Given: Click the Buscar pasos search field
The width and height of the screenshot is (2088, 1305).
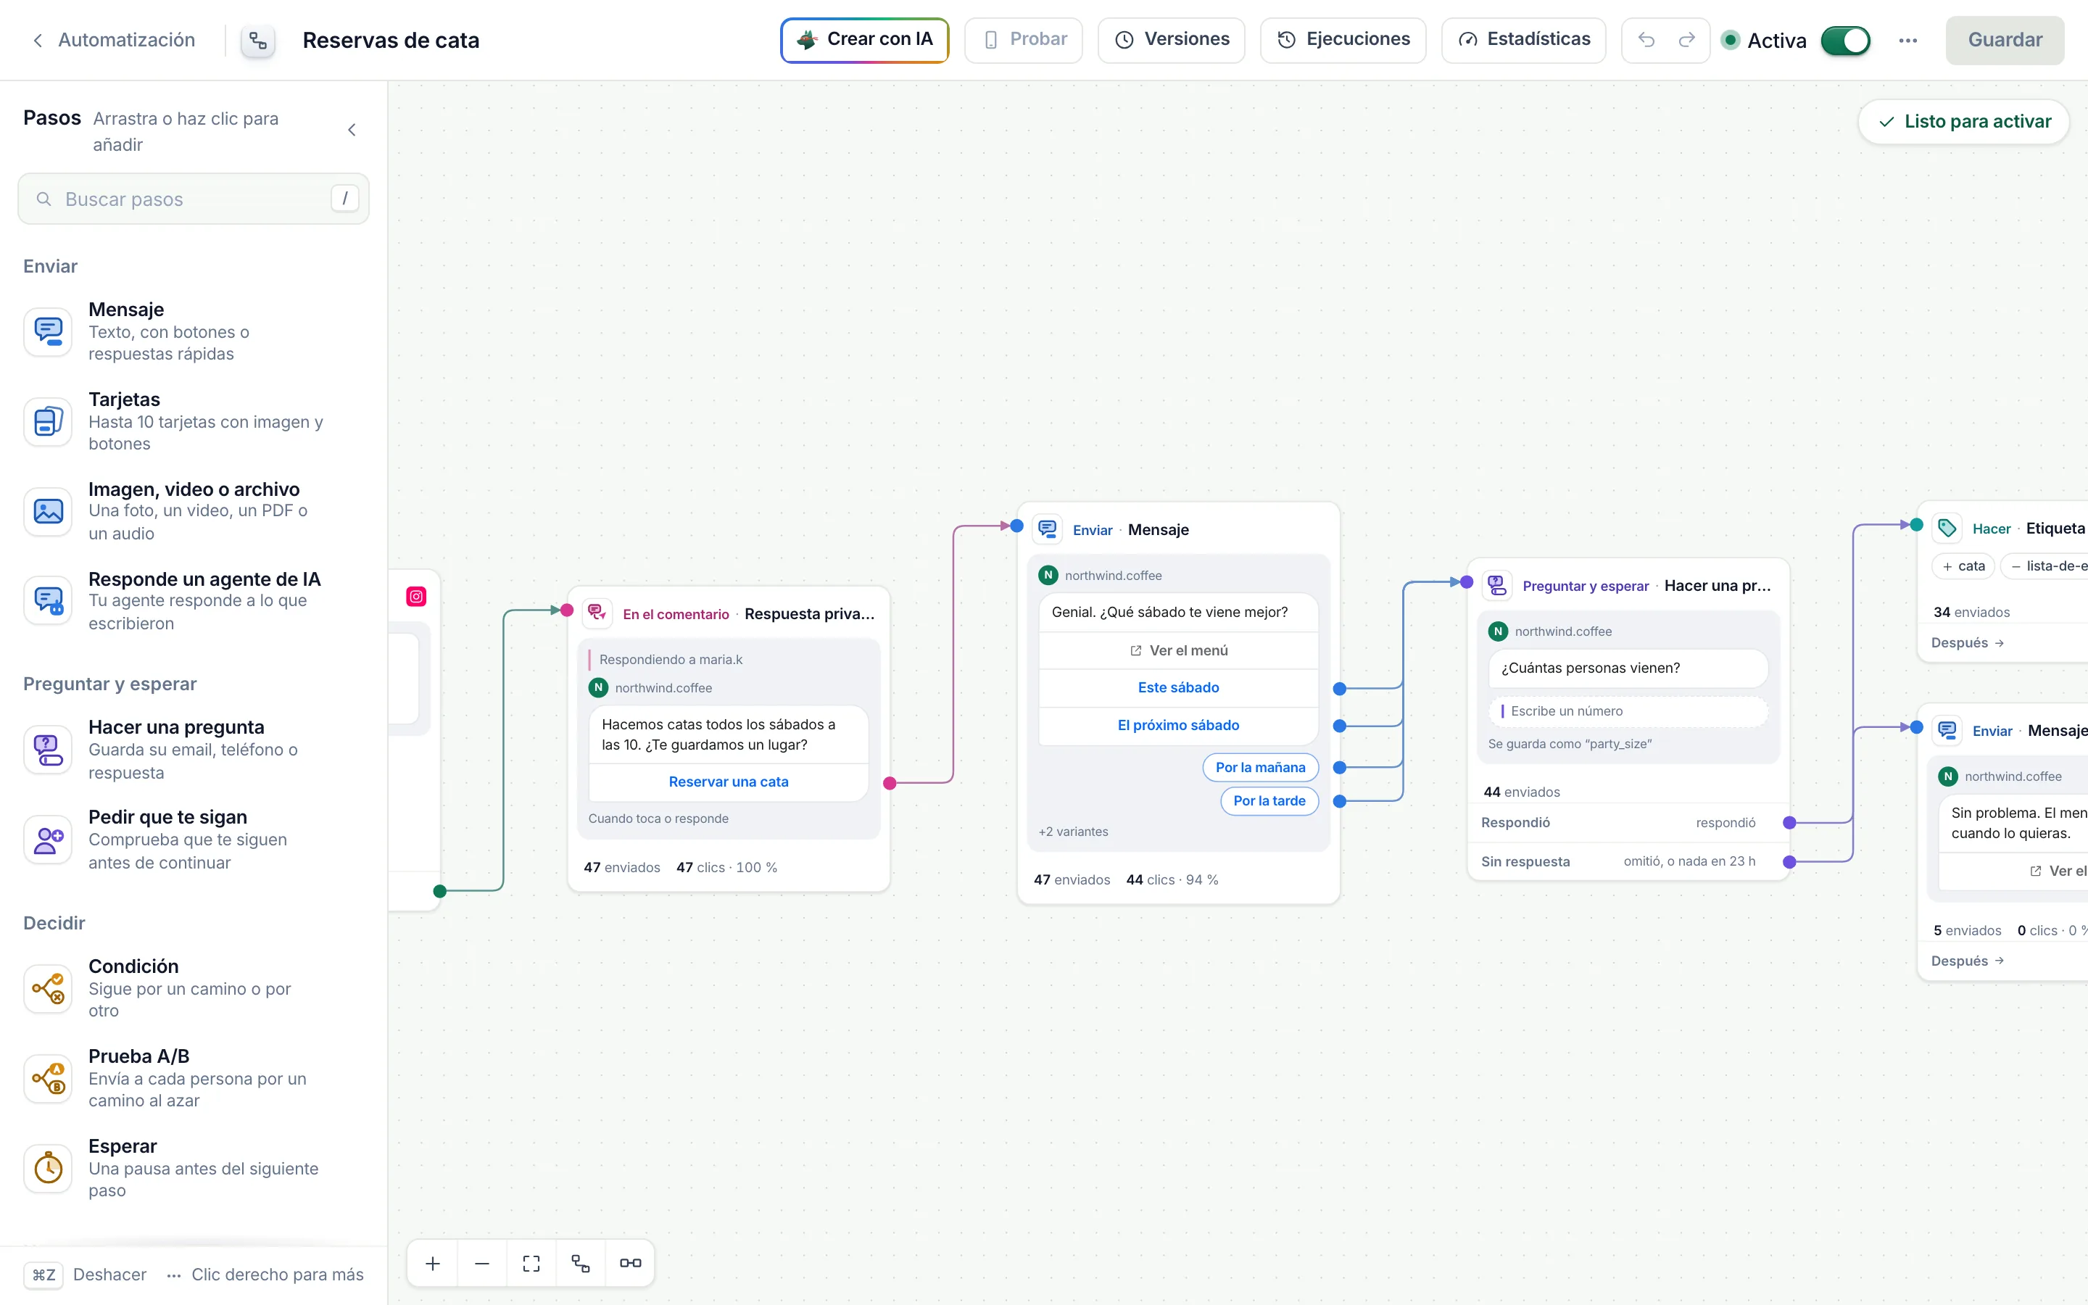Looking at the screenshot, I should [x=194, y=199].
